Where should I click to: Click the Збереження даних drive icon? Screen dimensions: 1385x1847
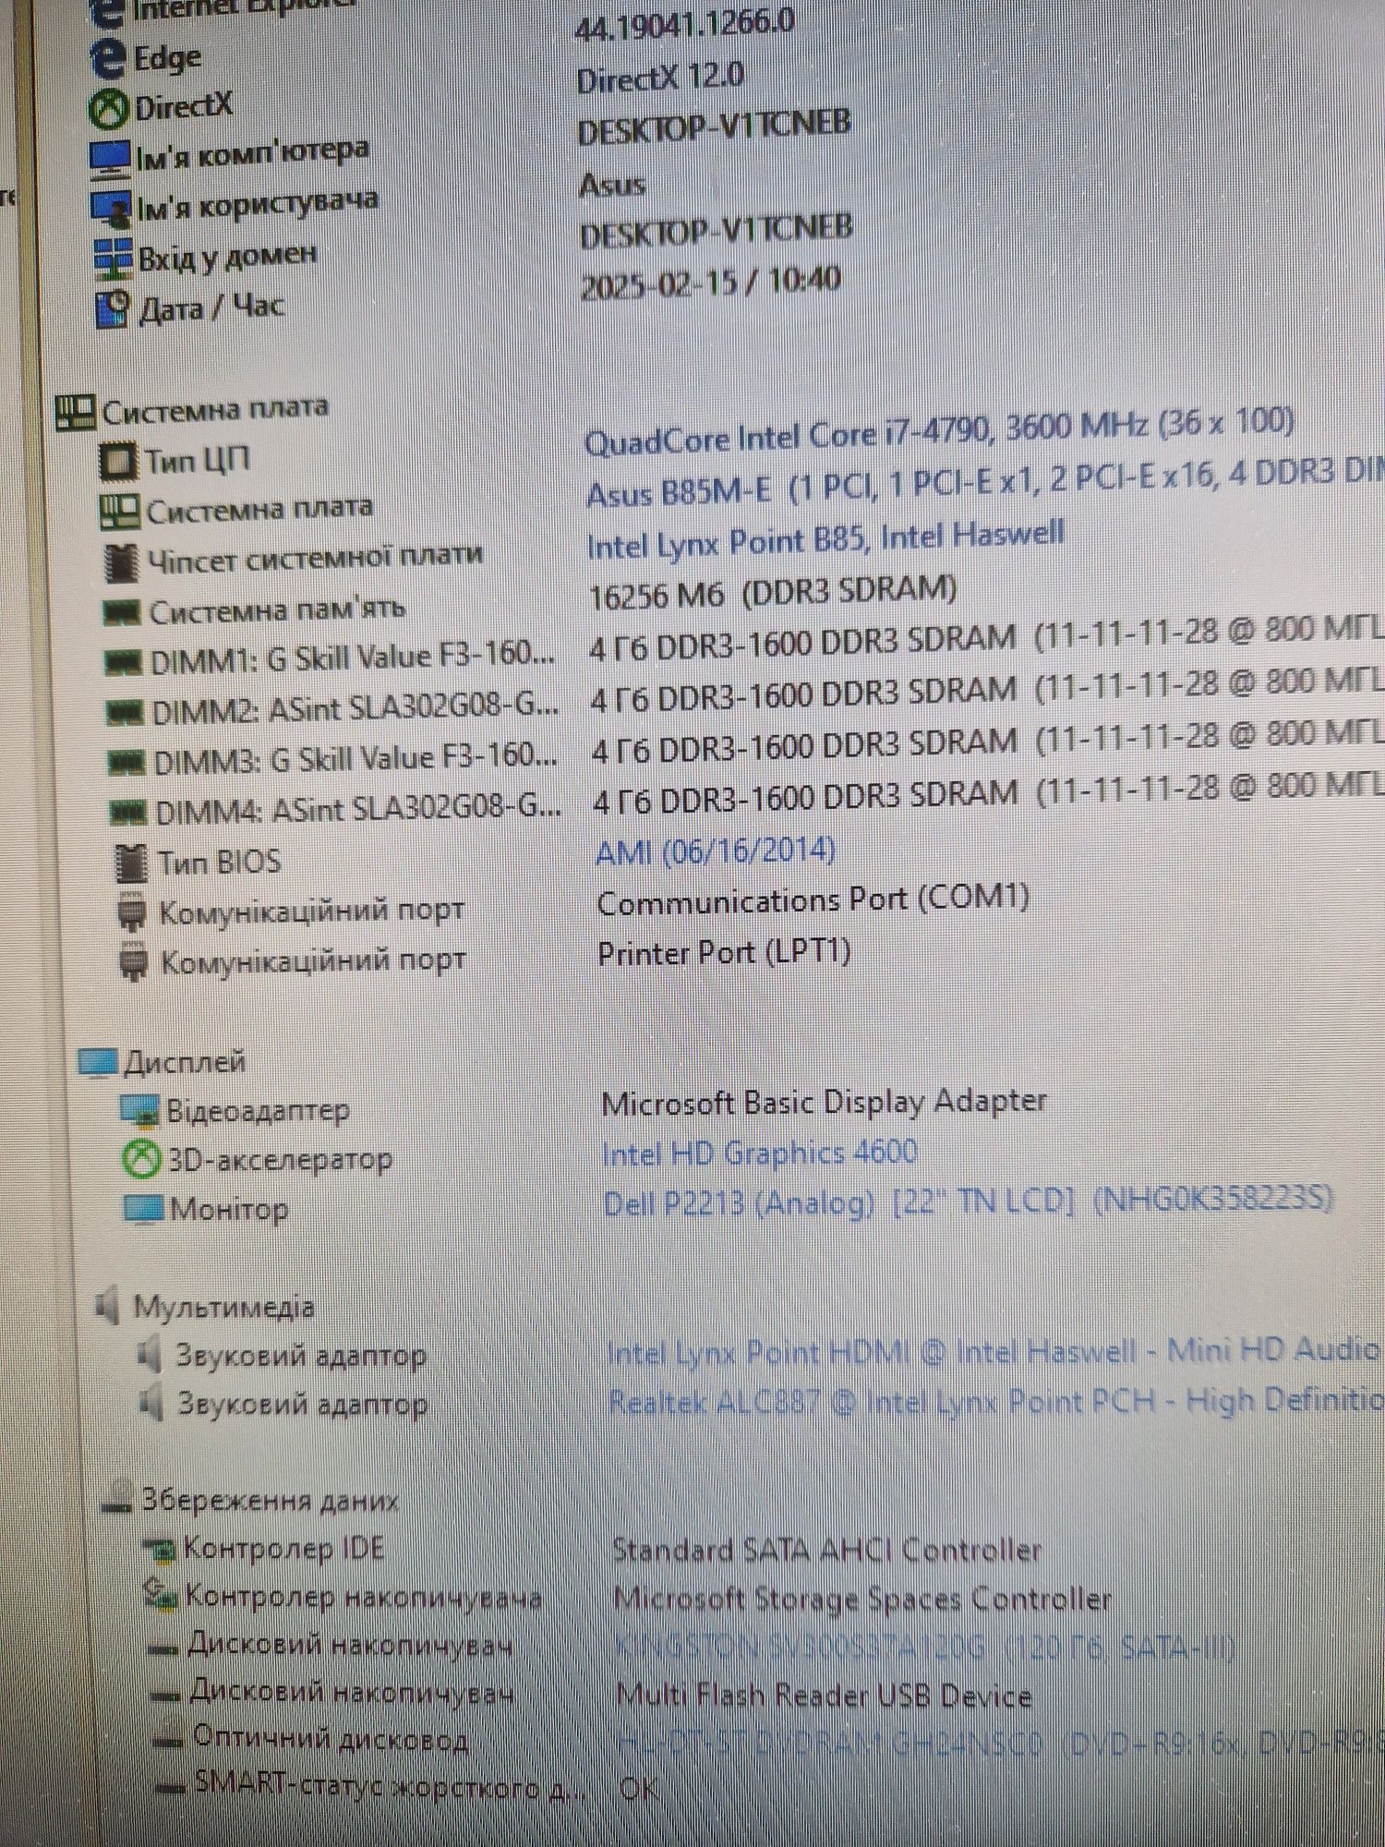pyautogui.click(x=117, y=1500)
